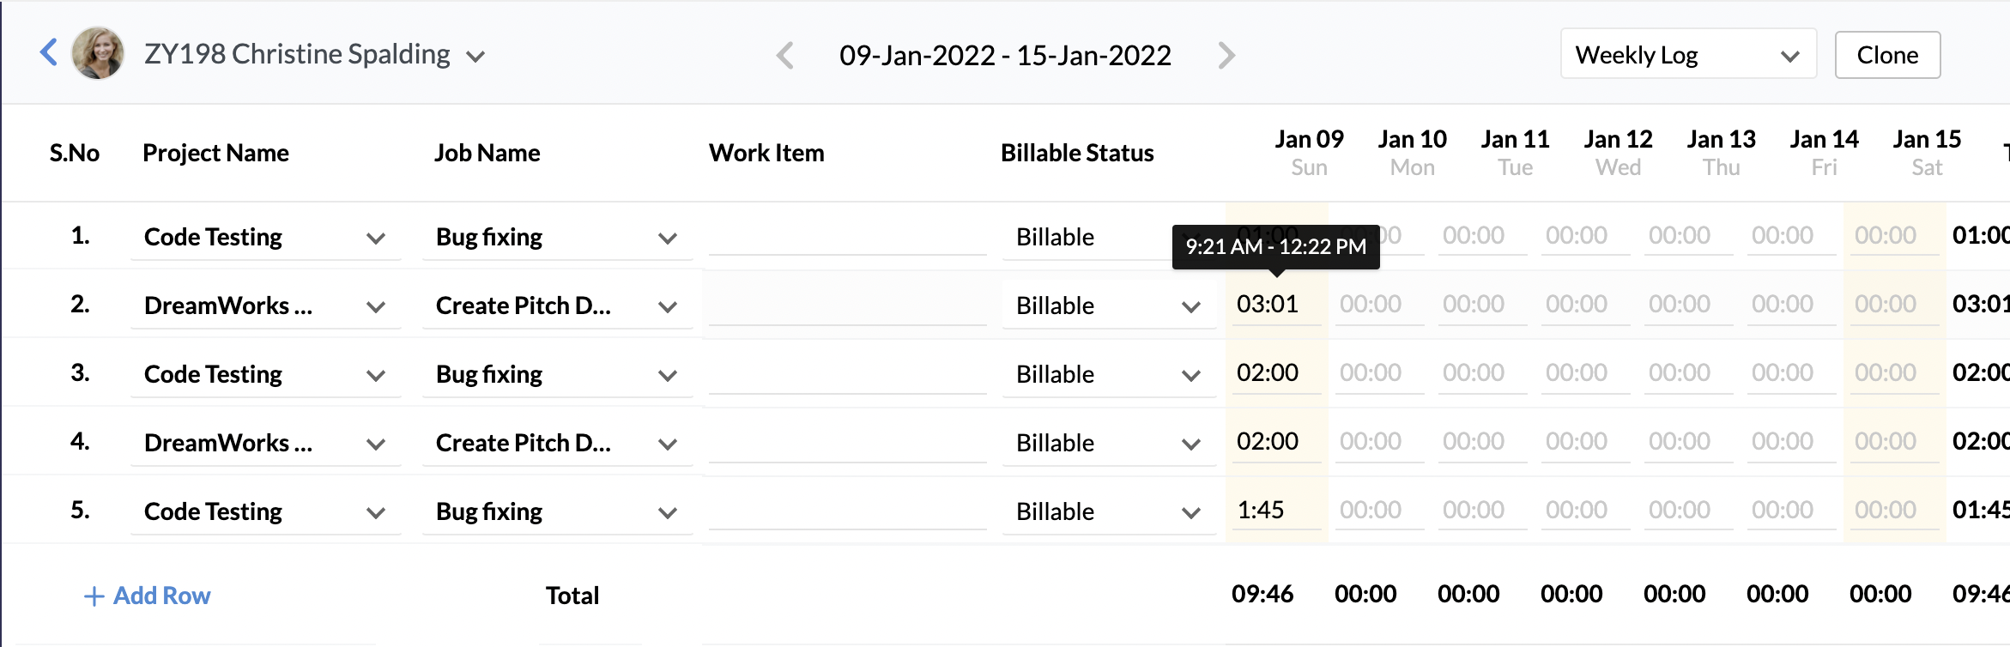Click the blue back arrow icon
This screenshot has height=647, width=2010.
coord(49,53)
